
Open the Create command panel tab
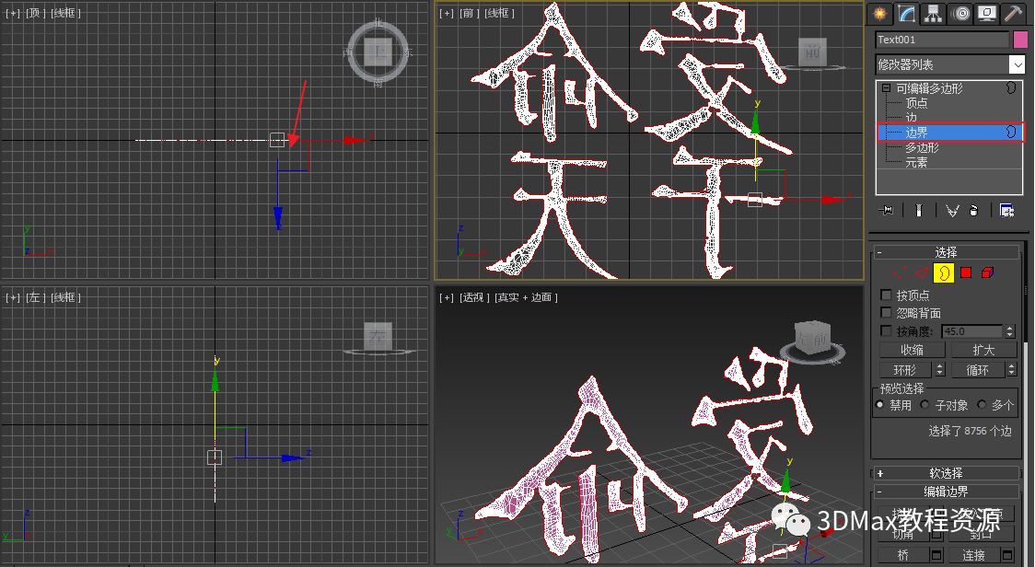[x=879, y=14]
